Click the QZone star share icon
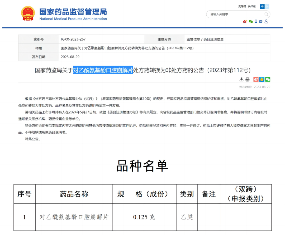 (x=262, y=79)
